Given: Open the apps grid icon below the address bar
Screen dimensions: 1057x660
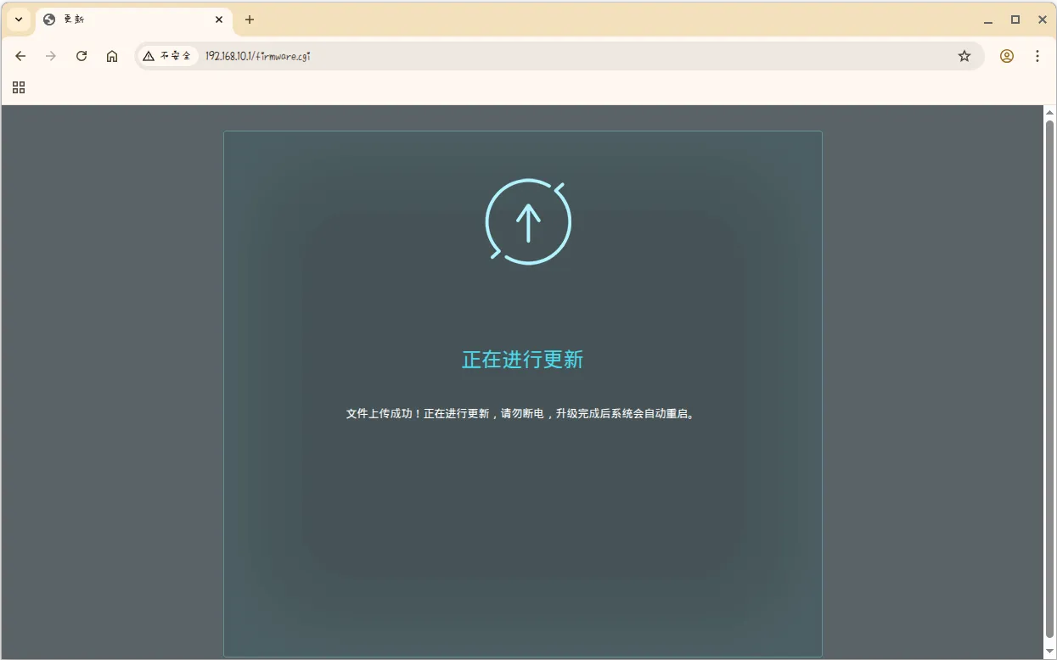Looking at the screenshot, I should tap(18, 87).
